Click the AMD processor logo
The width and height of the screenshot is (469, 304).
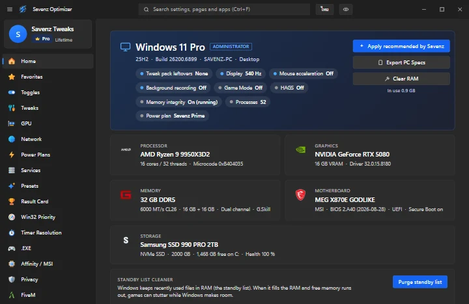(126, 149)
